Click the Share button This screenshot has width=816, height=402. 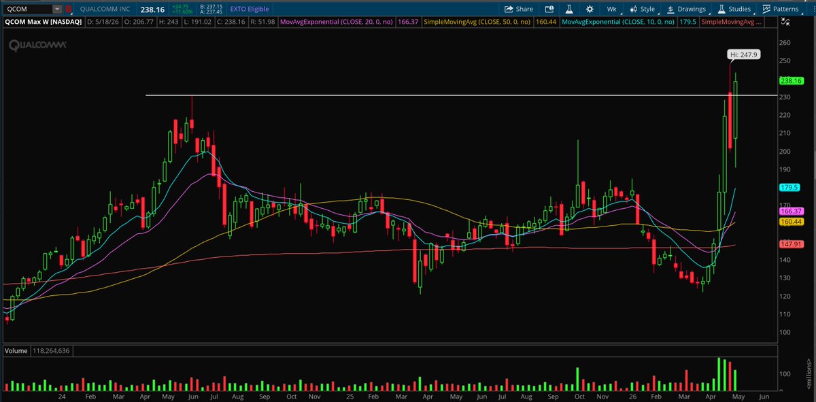[519, 10]
